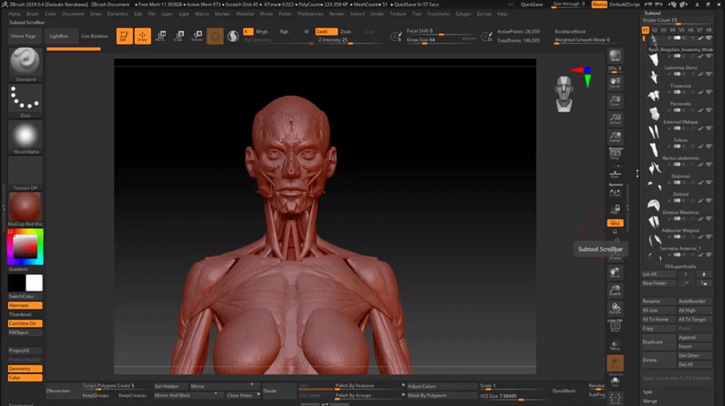Viewport: 725px width, 406px height.
Task: Enable the Zsub mode
Action: [x=346, y=32]
